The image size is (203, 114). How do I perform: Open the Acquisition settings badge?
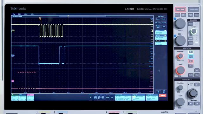click(x=152, y=97)
